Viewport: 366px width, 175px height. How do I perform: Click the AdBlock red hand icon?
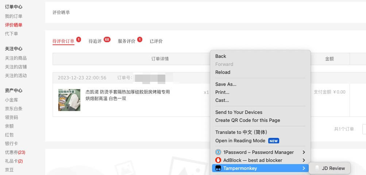(218, 160)
